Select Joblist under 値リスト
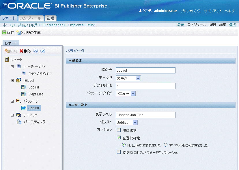The width and height of the screenshot is (239, 170). tap(34, 87)
